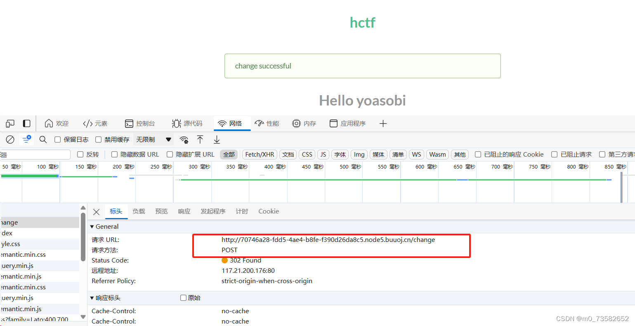The image size is (635, 326).
Task: Enable the 禁用缓存 checkbox
Action: [x=98, y=139]
